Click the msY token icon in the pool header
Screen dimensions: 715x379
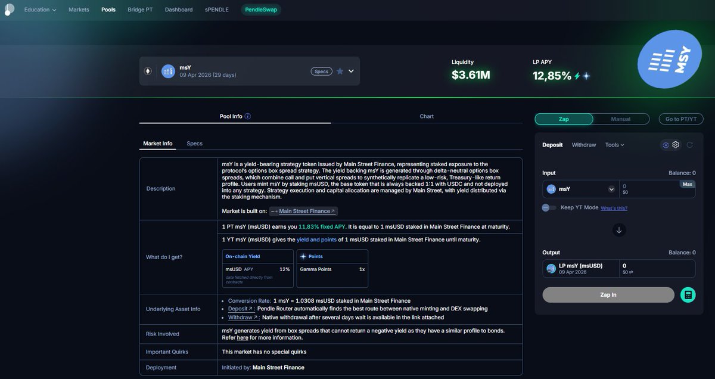(x=168, y=72)
